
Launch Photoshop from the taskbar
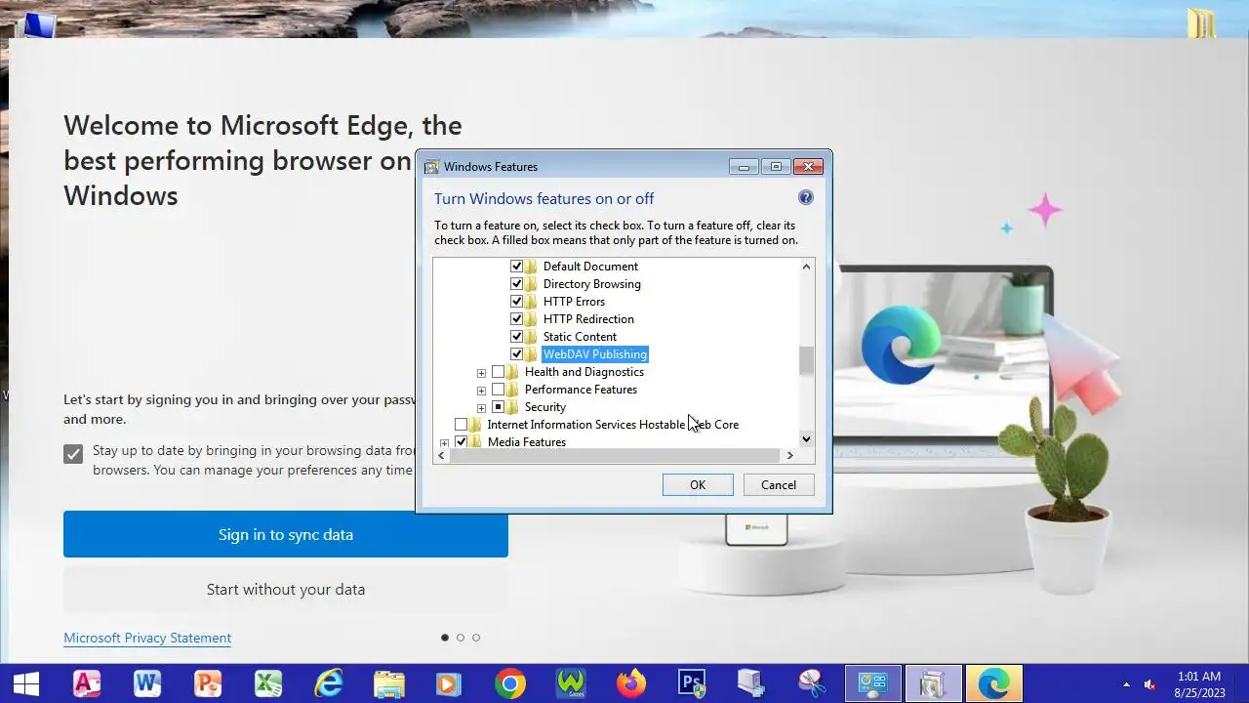coord(692,682)
